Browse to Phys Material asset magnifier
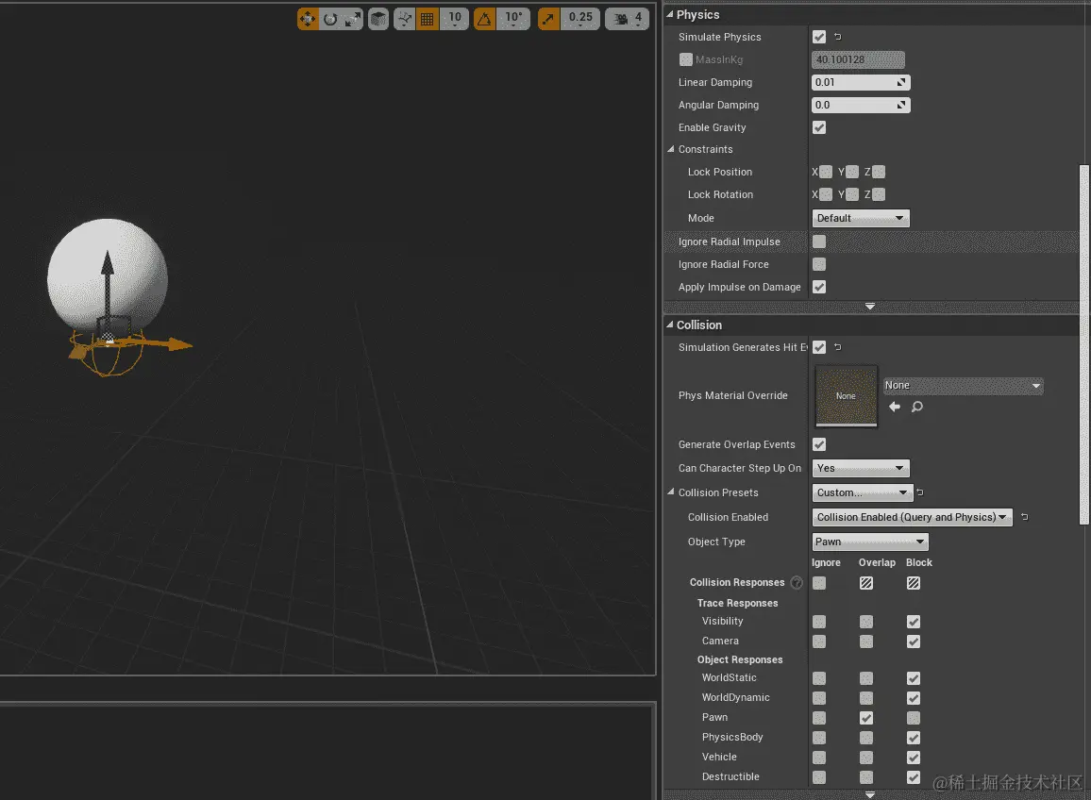This screenshot has width=1091, height=800. (917, 407)
